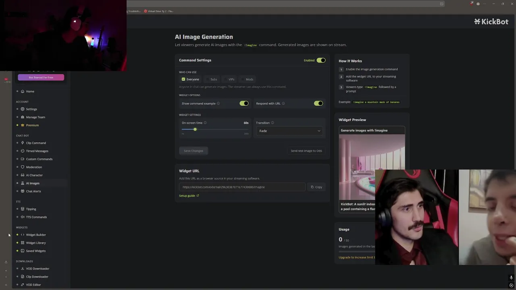Toggle the Show command example switch
This screenshot has height=290, width=516.
(244, 104)
